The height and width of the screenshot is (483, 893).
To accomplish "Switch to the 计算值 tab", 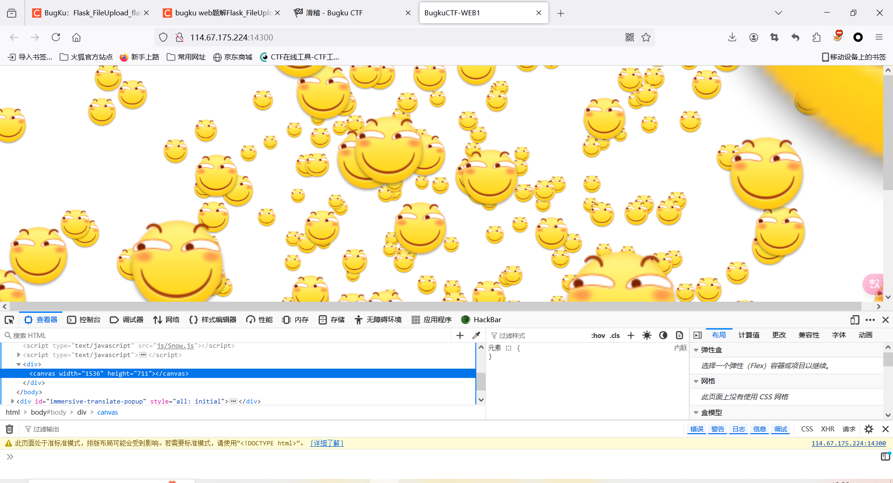I will (x=748, y=335).
